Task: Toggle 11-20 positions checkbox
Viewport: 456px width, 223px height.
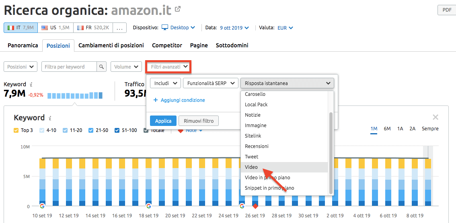Action: pyautogui.click(x=66, y=130)
